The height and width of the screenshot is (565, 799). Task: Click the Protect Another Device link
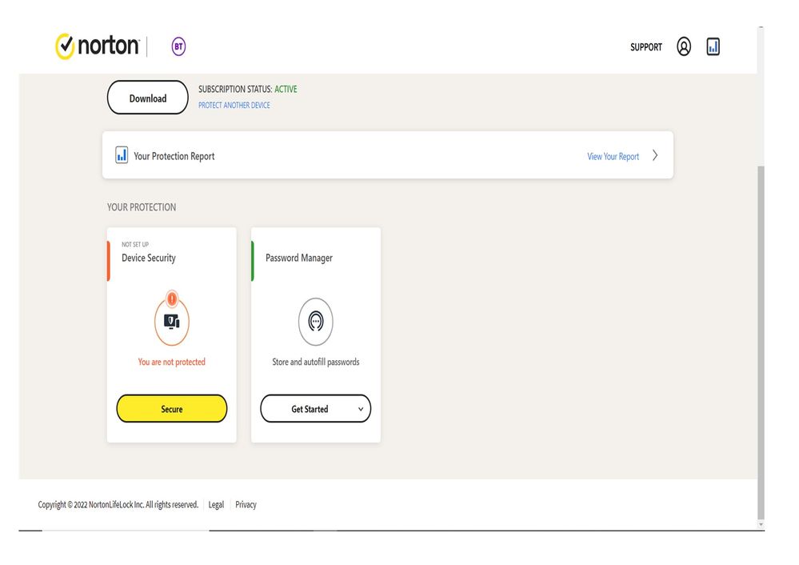tap(234, 106)
